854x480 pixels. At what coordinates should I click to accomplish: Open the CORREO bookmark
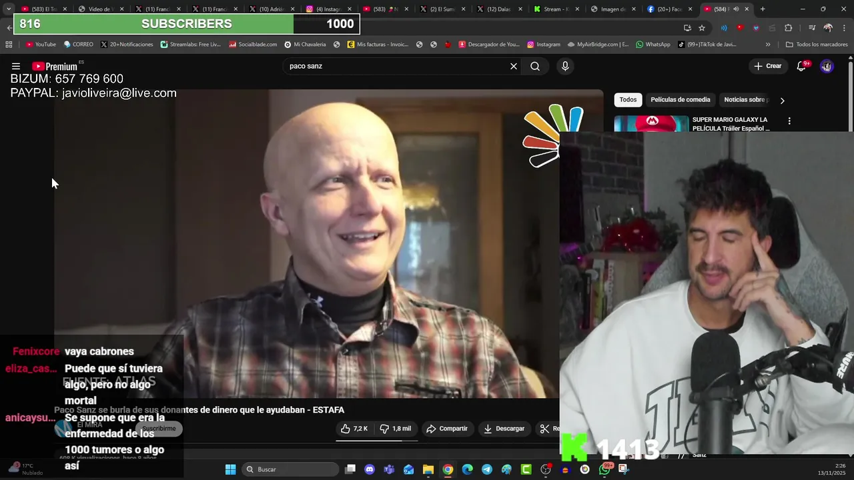click(78, 45)
